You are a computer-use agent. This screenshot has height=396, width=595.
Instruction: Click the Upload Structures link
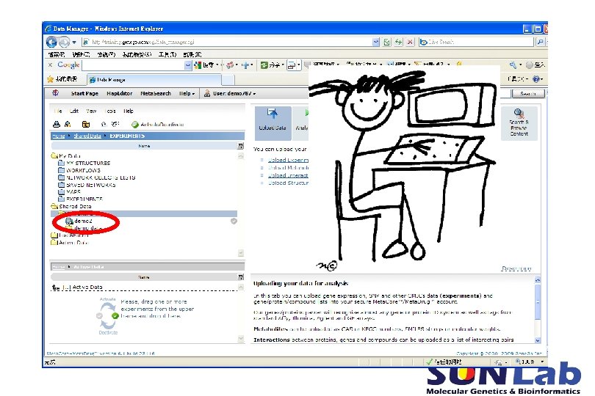click(288, 183)
